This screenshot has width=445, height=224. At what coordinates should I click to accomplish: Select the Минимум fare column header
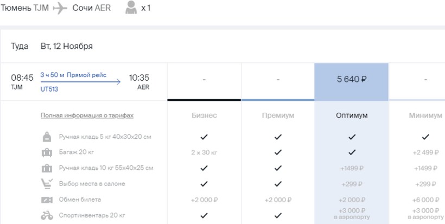pos(425,116)
